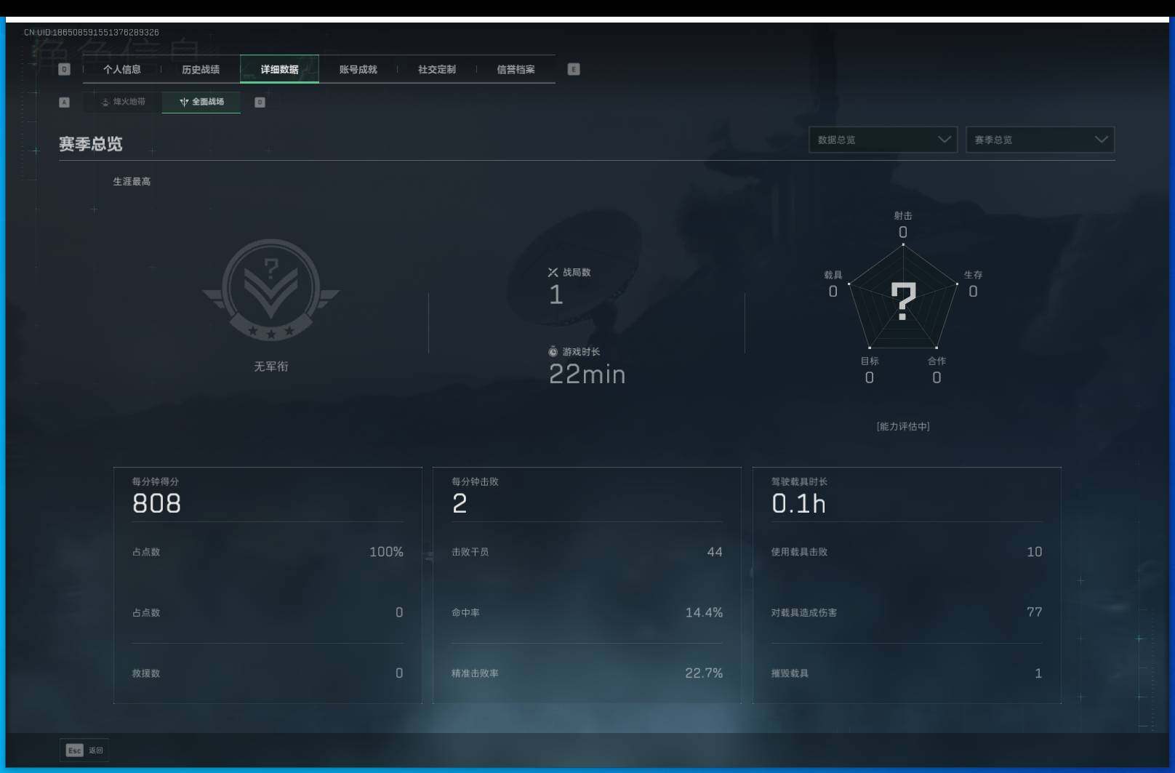Screen dimensions: 1175x773
Task: Expand the 赛季总览 dropdown menu
Action: pyautogui.click(x=1040, y=140)
